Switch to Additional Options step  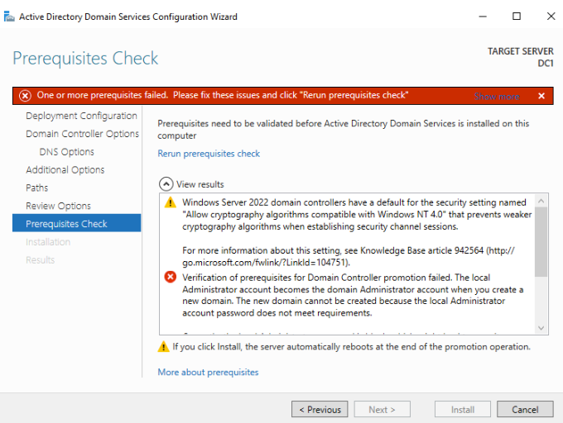tap(65, 170)
